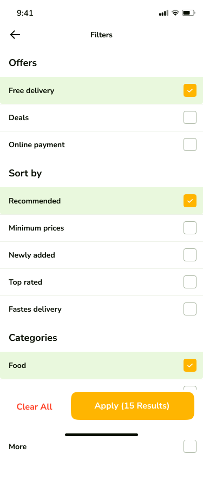This screenshot has height=487, width=203.
Task: Tap the Wi-Fi status icon
Action: pos(175,13)
